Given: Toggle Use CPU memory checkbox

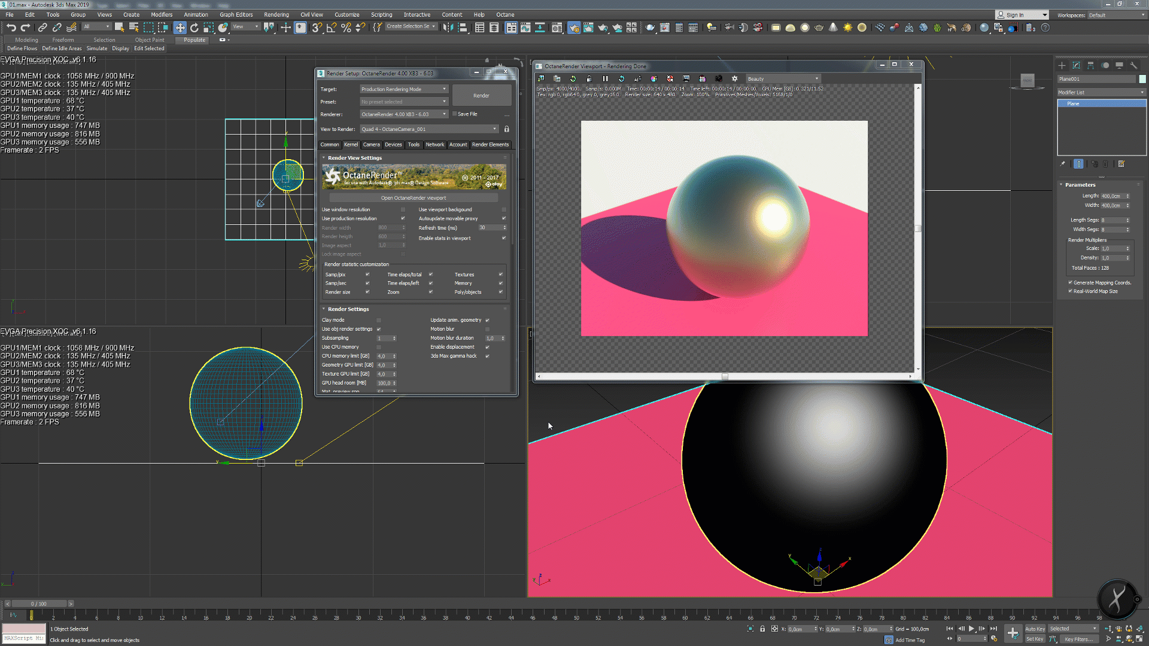Looking at the screenshot, I should 379,347.
